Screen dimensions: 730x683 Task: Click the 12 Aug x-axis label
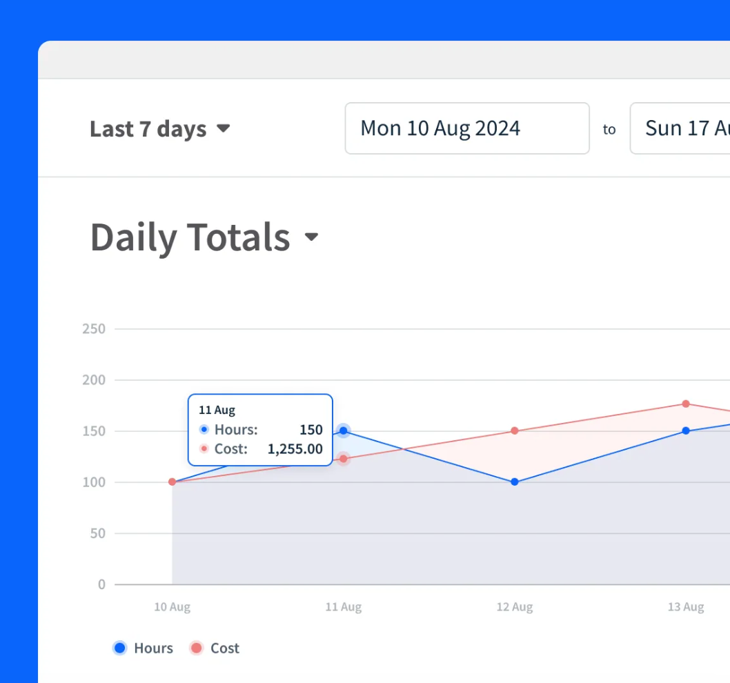[515, 607]
